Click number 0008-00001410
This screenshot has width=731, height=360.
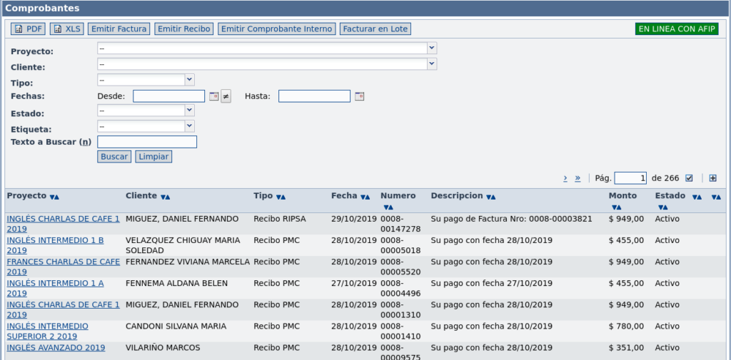pos(400,331)
